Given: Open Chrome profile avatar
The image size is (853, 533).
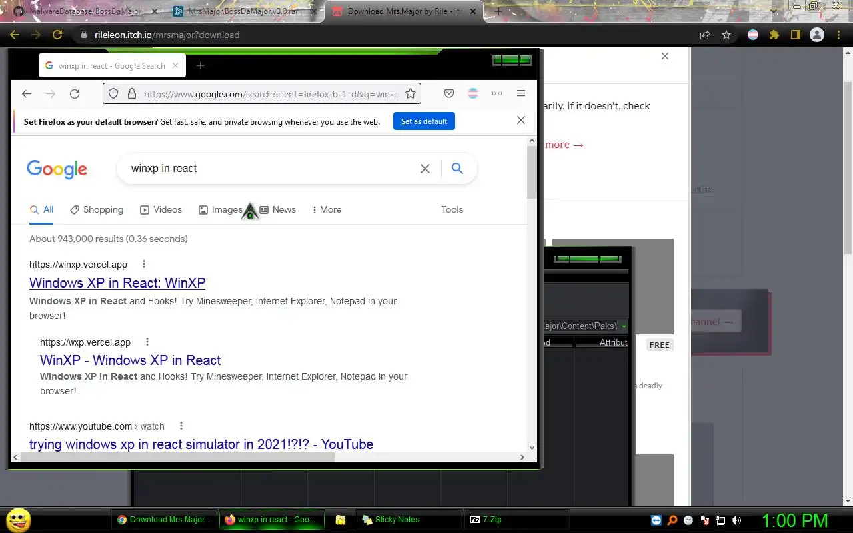Looking at the screenshot, I should coord(817,35).
